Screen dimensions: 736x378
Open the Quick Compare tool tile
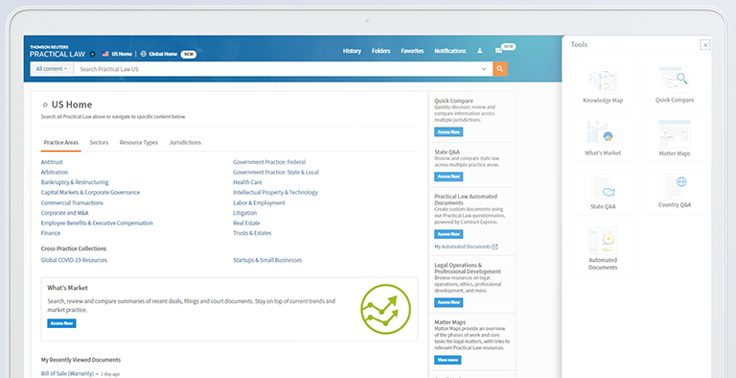coord(674,86)
